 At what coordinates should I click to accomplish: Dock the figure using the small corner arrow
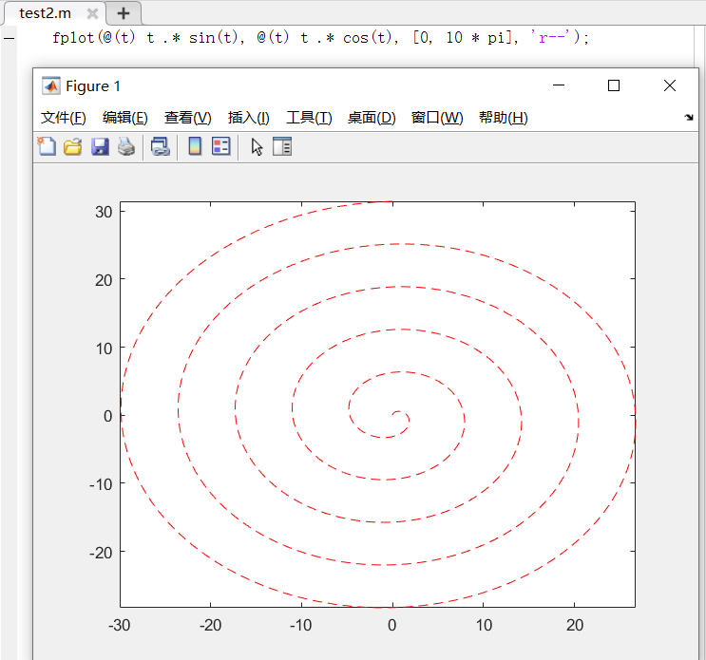pos(689,118)
